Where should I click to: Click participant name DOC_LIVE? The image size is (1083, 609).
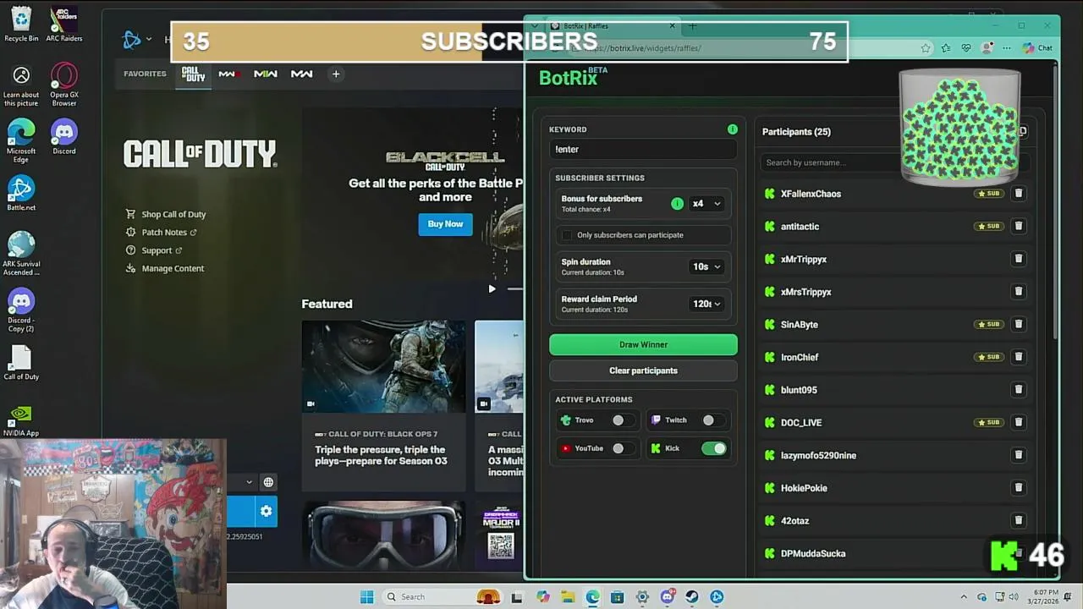[x=801, y=422]
